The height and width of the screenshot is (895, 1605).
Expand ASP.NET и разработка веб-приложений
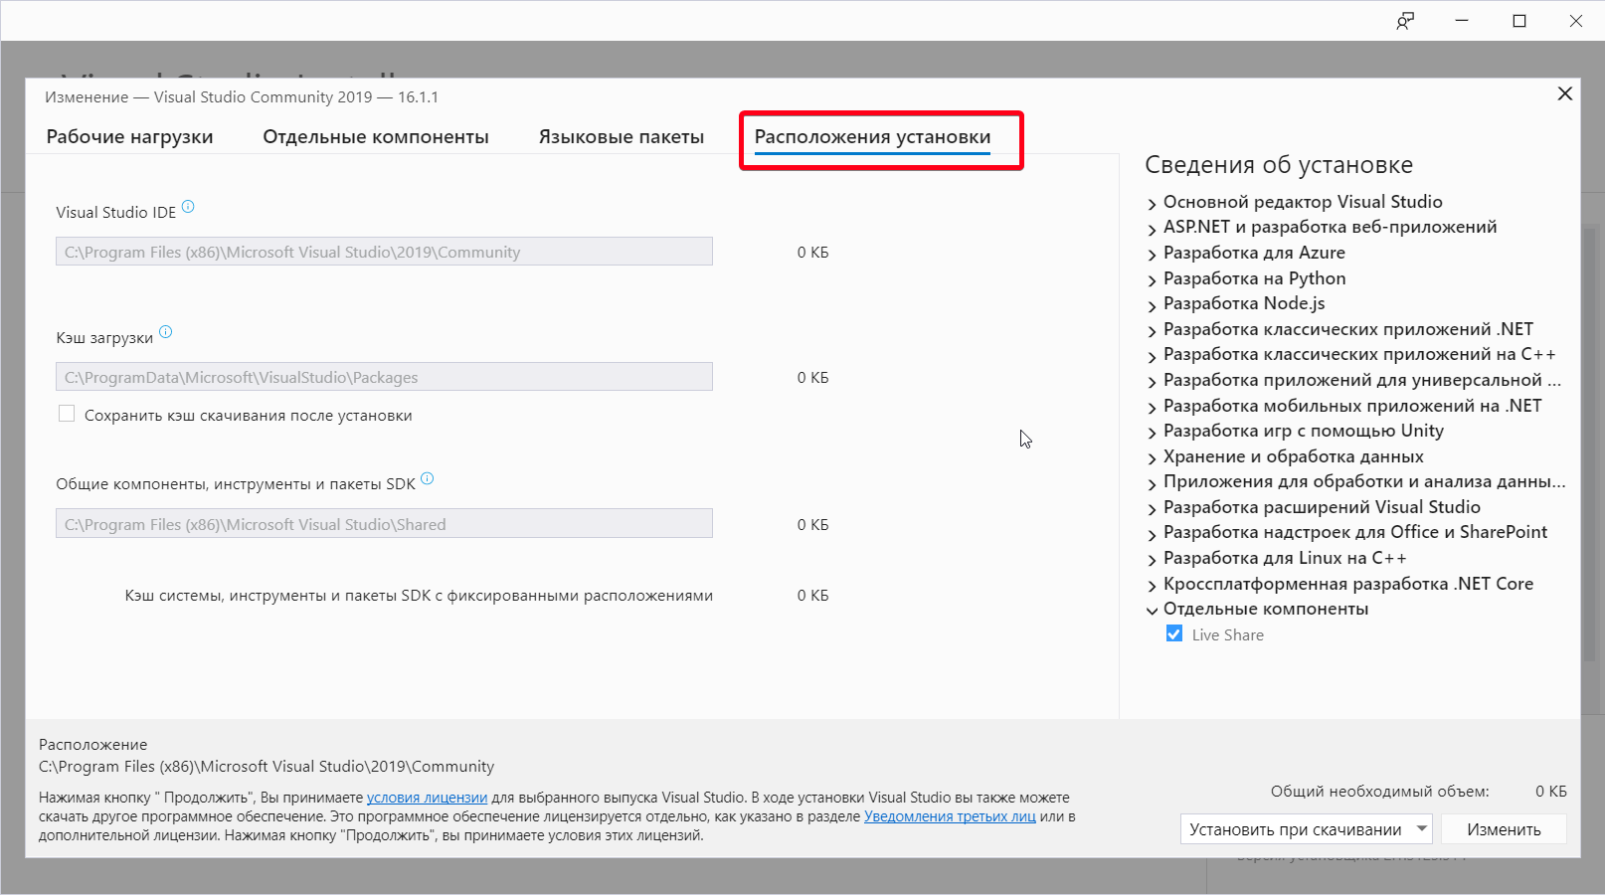point(1153,229)
